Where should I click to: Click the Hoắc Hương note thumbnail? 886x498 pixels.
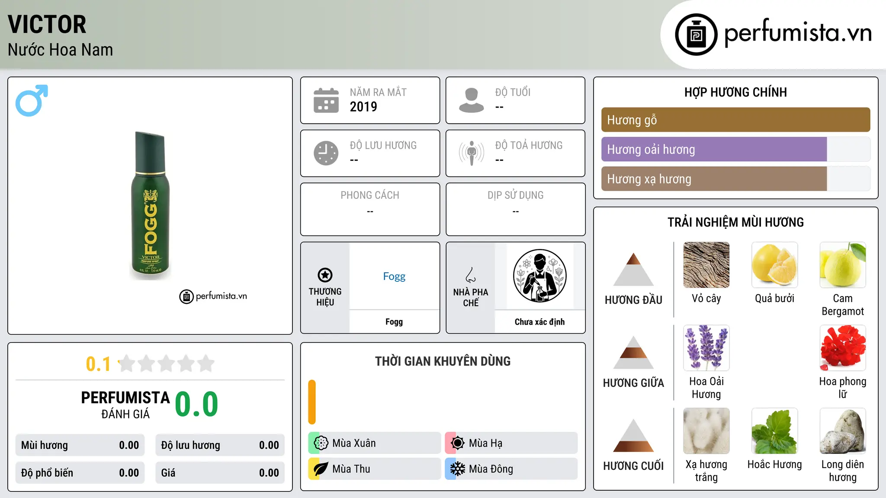point(774,431)
